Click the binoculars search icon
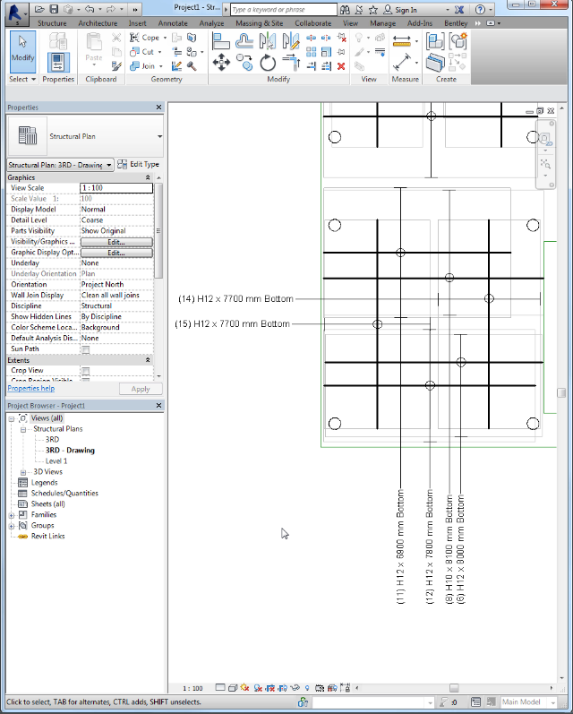573x714 pixels. pos(345,10)
